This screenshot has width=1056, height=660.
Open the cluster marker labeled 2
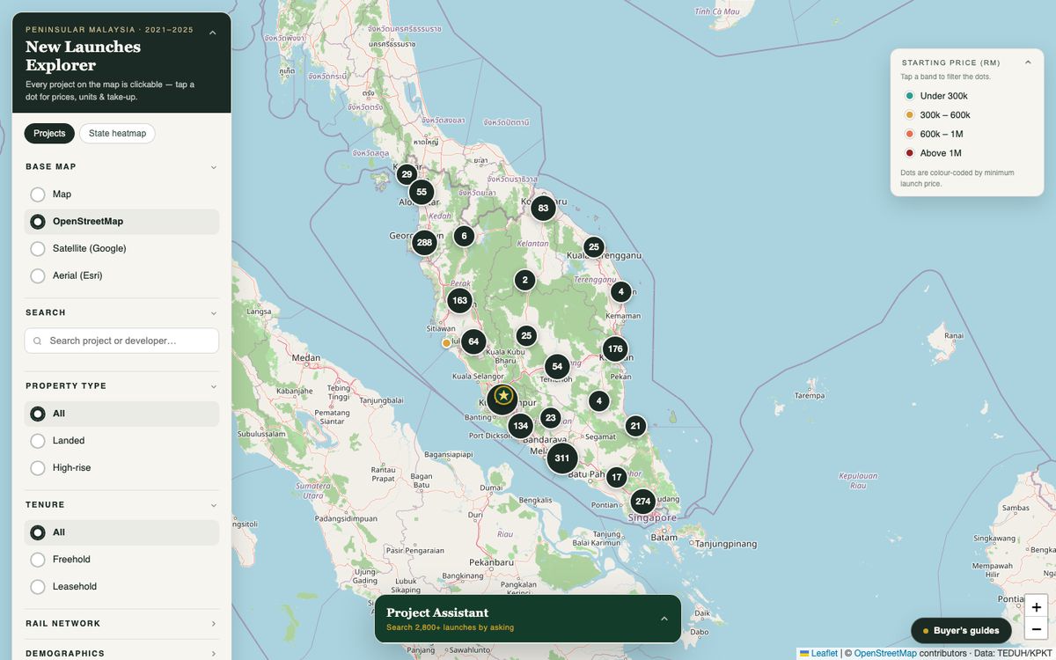click(524, 281)
